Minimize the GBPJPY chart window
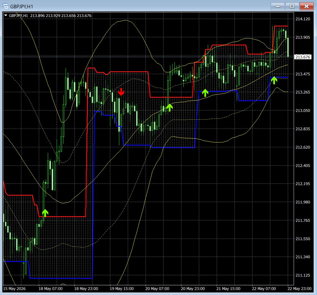The height and width of the screenshot is (295, 317). coord(278,6)
